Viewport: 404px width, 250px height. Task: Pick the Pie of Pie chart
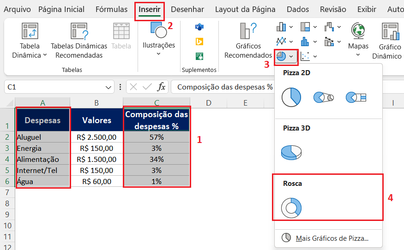coord(324,97)
